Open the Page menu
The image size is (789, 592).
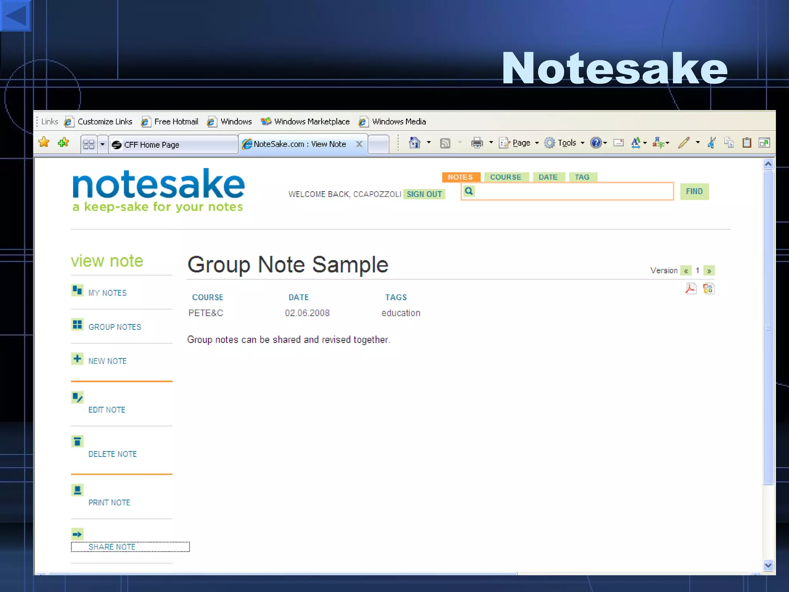[x=519, y=143]
